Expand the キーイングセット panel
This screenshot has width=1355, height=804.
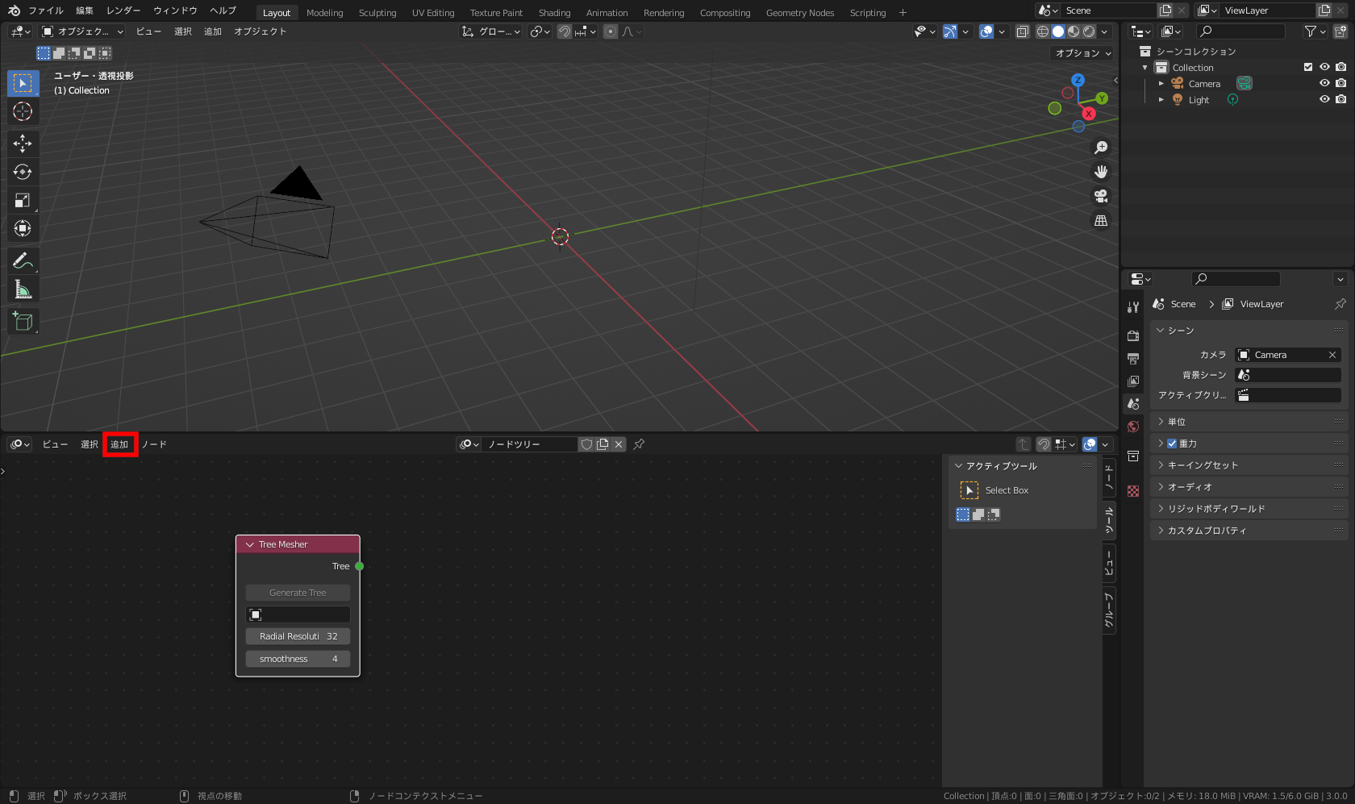click(1249, 465)
